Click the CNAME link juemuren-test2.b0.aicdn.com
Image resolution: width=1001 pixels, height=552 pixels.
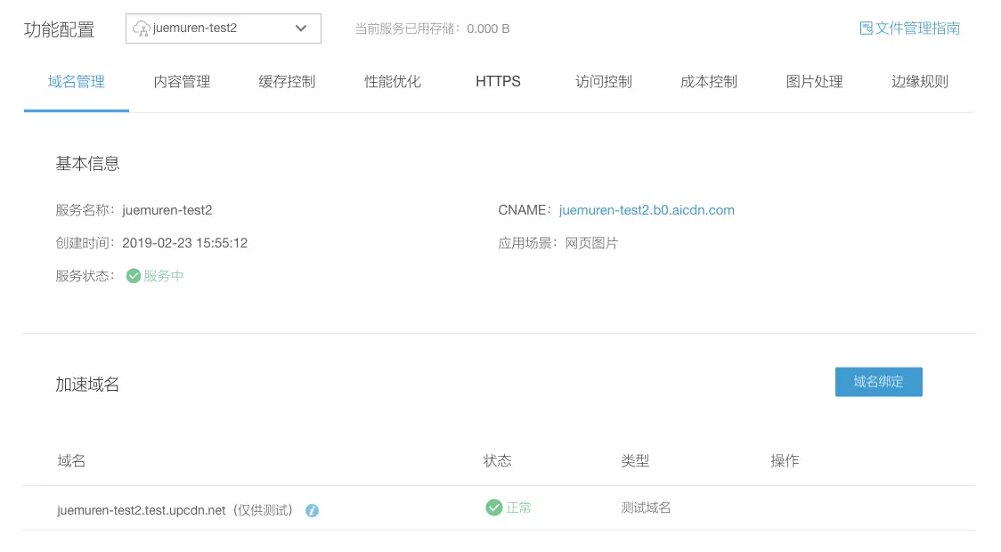point(647,210)
